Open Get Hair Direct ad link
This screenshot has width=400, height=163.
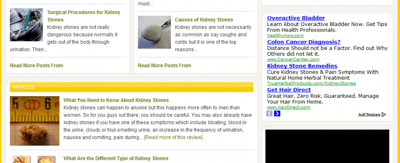(x=289, y=90)
